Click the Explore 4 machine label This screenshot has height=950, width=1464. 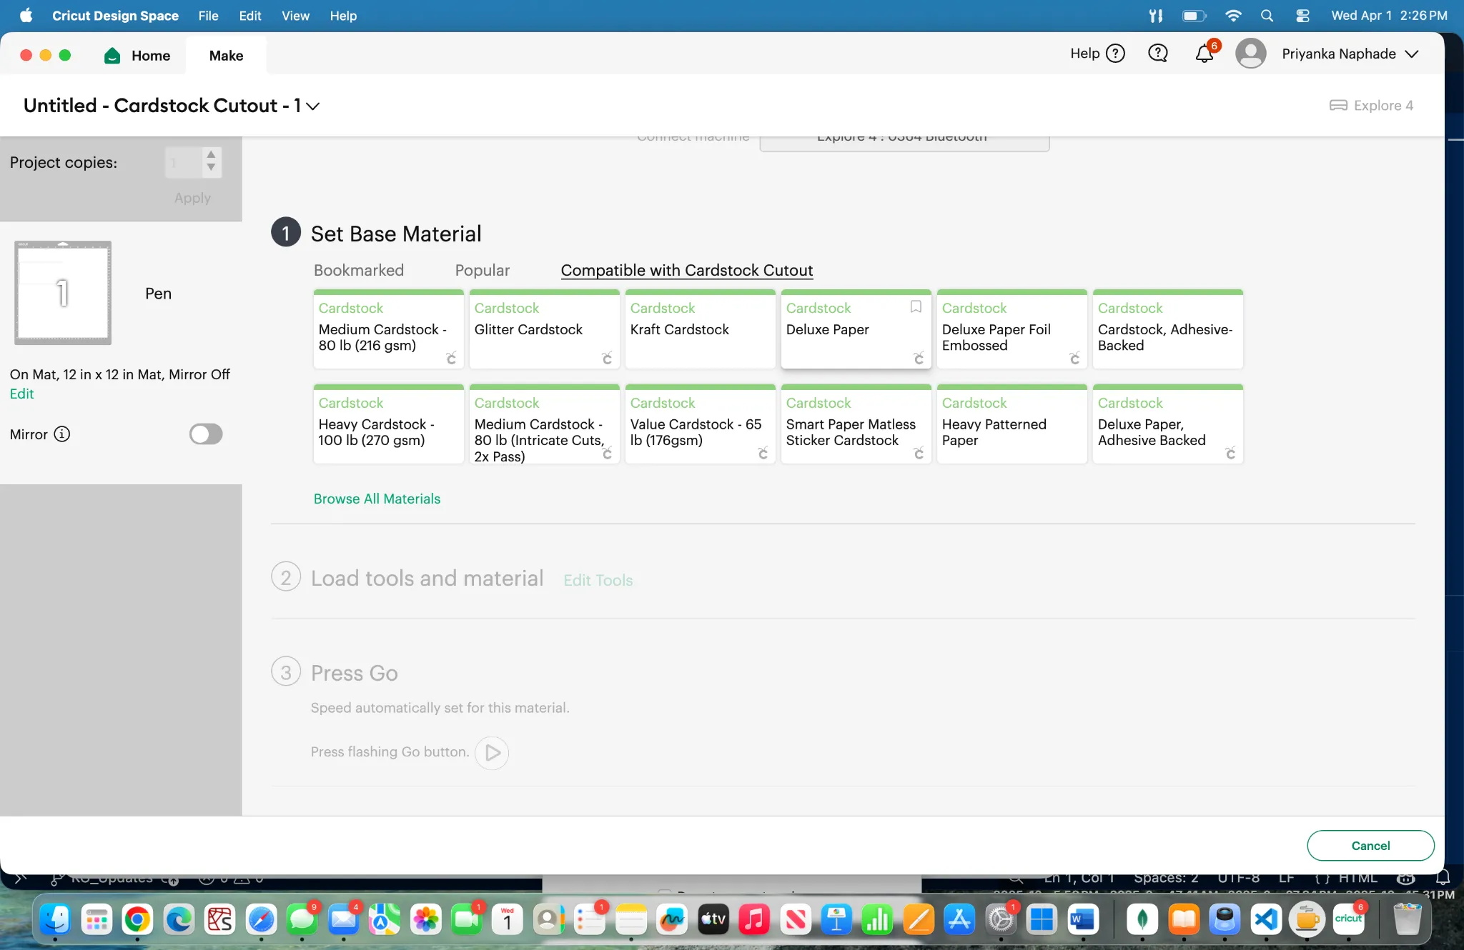click(x=1383, y=106)
